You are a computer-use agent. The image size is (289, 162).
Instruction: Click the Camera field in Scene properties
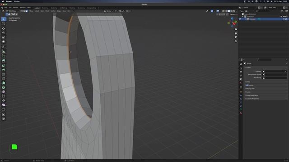coord(275,71)
